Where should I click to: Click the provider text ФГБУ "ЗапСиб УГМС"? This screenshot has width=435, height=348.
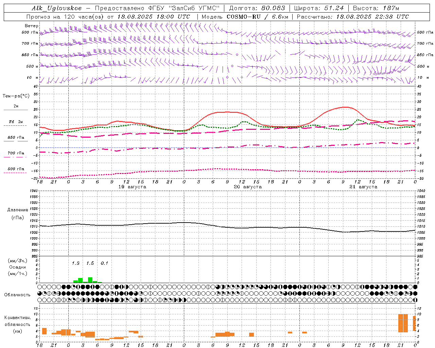click(184, 8)
